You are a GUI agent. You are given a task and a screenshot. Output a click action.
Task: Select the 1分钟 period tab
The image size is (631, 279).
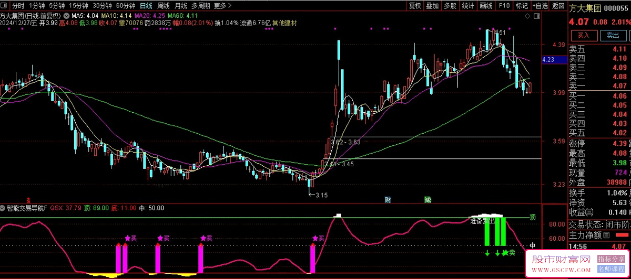coord(37,6)
